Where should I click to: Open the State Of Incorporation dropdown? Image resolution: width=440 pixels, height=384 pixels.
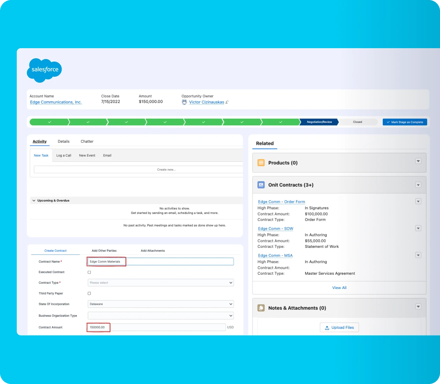point(161,304)
